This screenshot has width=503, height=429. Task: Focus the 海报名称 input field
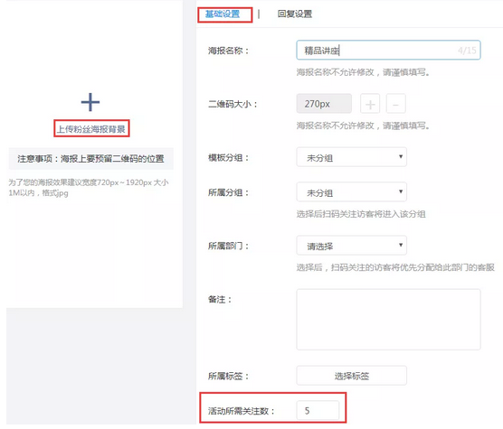point(388,50)
